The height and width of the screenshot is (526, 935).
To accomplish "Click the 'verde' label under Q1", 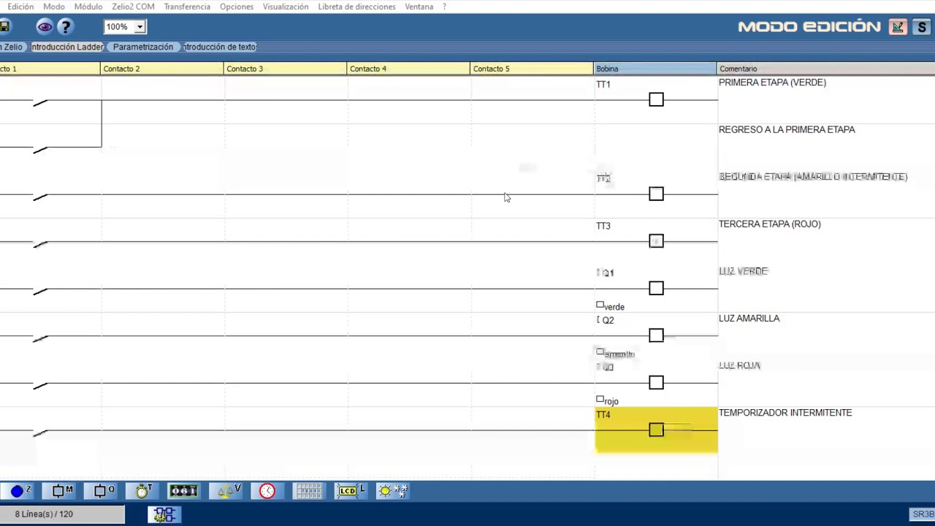I will point(614,307).
